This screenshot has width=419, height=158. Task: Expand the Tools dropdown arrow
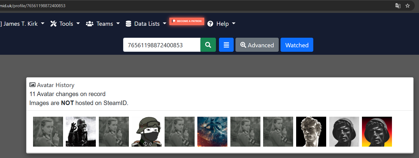(78, 24)
